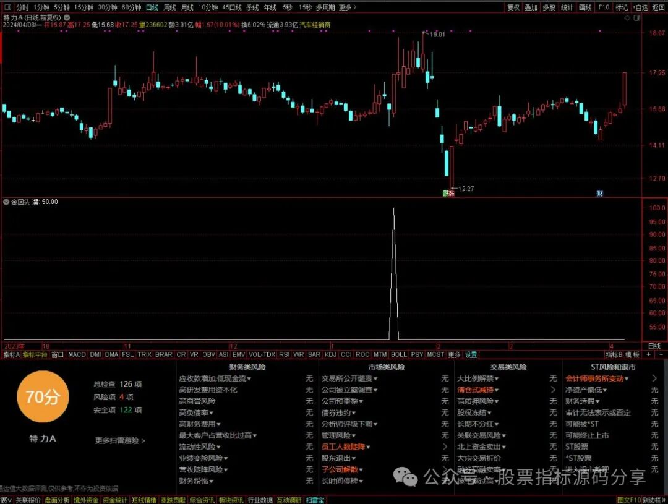Switch to 30分钟 period

[108, 7]
